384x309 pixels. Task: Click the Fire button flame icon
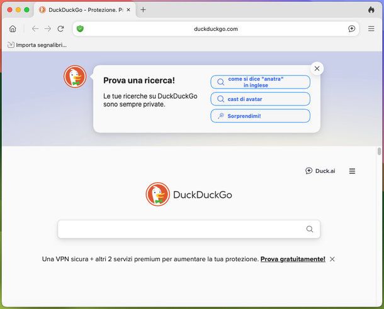[x=371, y=10]
